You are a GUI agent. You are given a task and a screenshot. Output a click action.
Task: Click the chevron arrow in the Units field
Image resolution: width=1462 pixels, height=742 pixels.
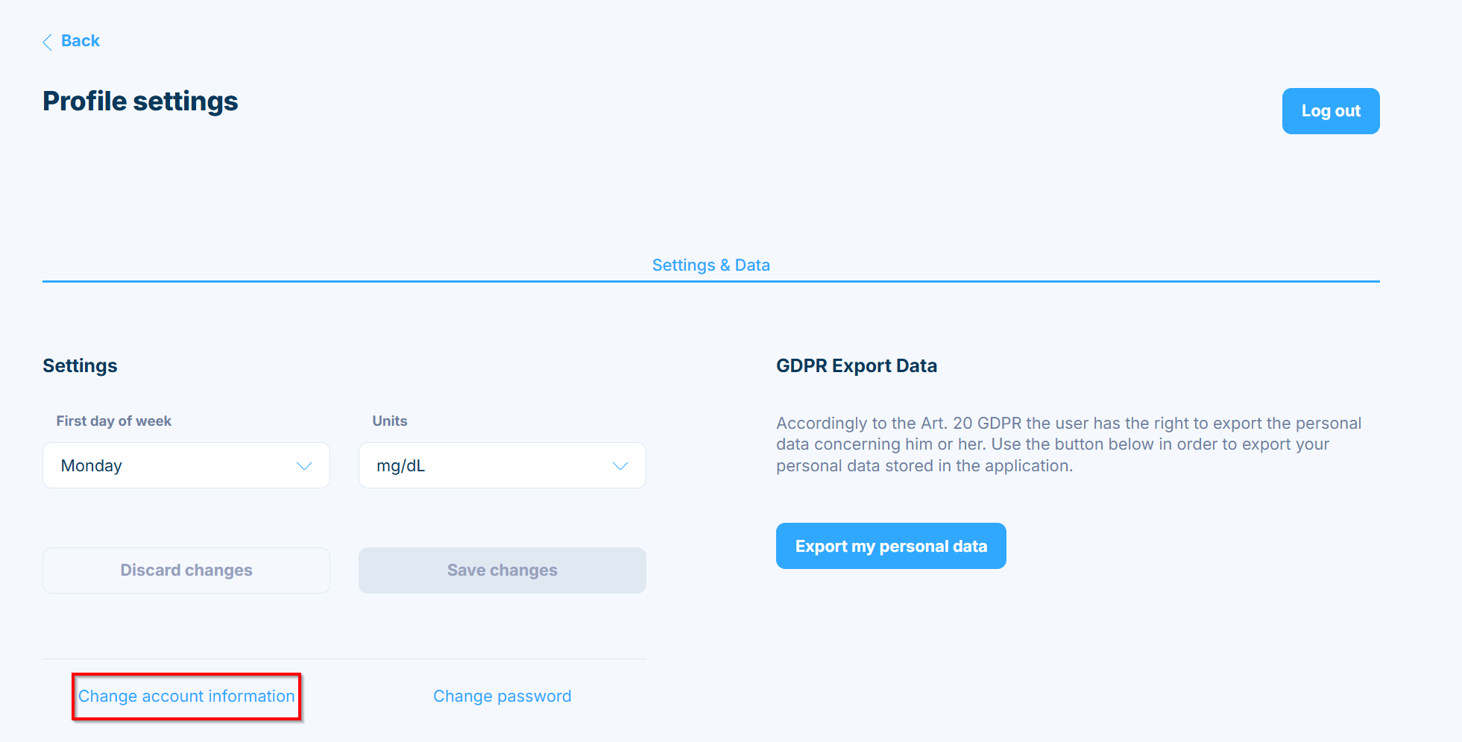click(x=620, y=466)
